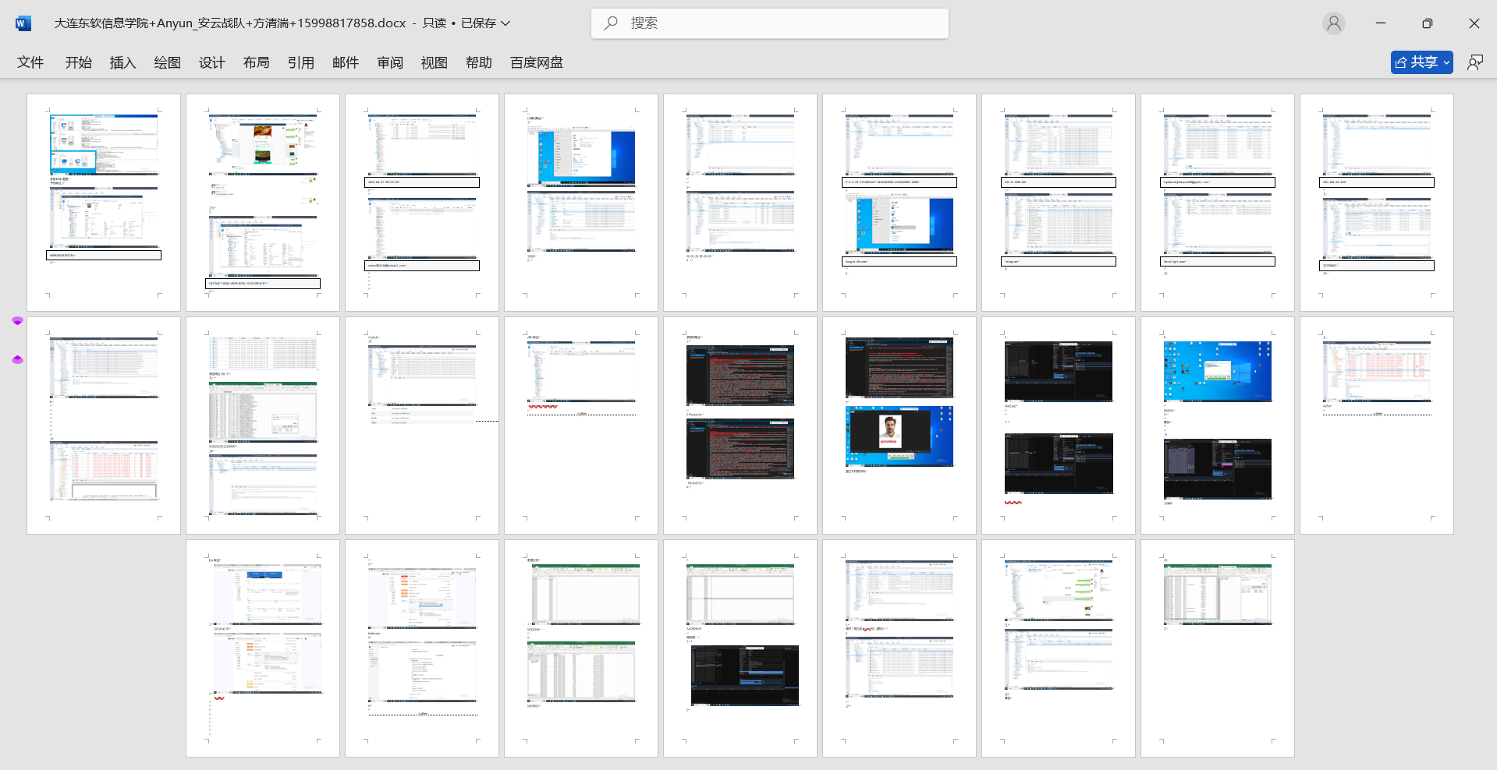Viewport: 1497px width, 770px height.
Task: Open the 共享 share dropdown arrow
Action: 1446,62
